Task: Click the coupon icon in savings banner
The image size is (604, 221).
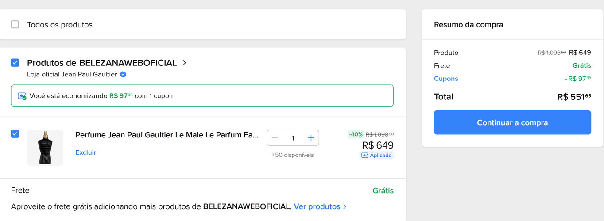Action: coord(22,96)
